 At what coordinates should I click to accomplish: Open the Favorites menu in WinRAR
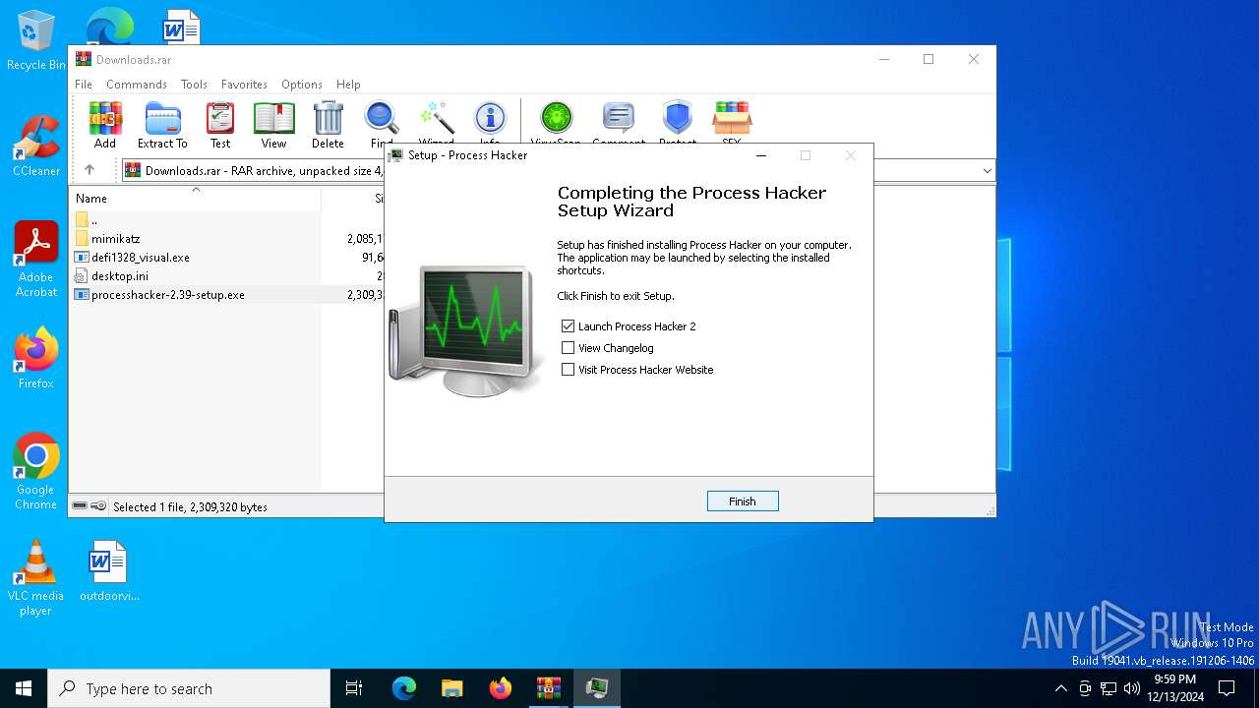244,85
